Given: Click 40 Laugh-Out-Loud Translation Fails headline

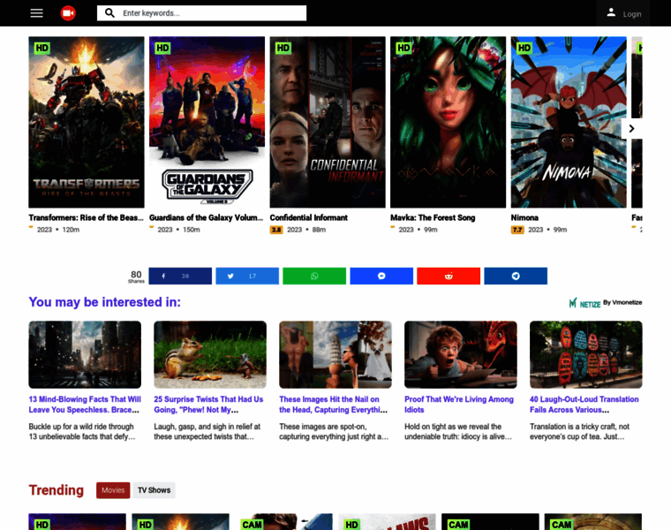Looking at the screenshot, I should (584, 405).
